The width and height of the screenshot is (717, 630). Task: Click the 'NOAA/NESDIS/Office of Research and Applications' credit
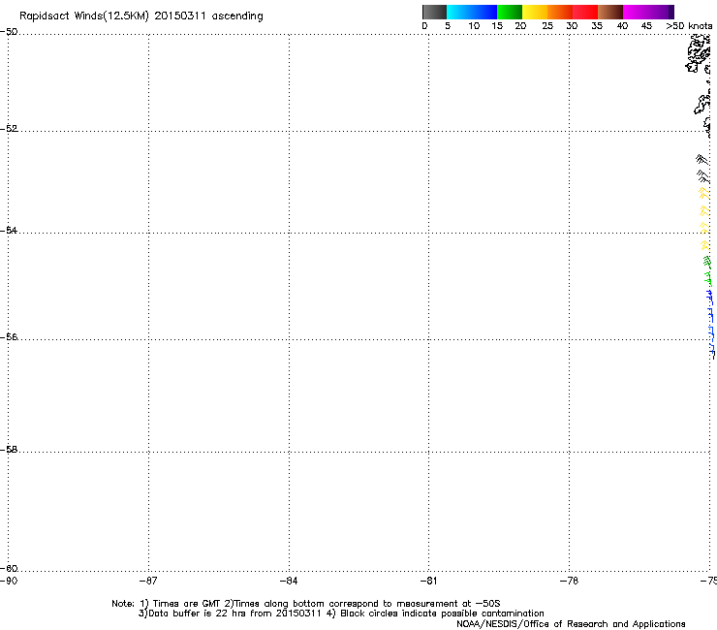[x=571, y=624]
